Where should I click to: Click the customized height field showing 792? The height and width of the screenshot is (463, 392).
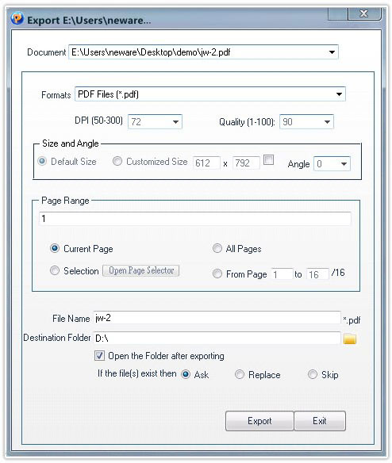[x=246, y=163]
